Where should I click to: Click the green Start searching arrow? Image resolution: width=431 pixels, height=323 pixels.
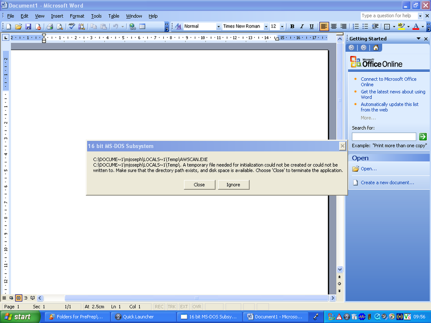click(x=423, y=136)
